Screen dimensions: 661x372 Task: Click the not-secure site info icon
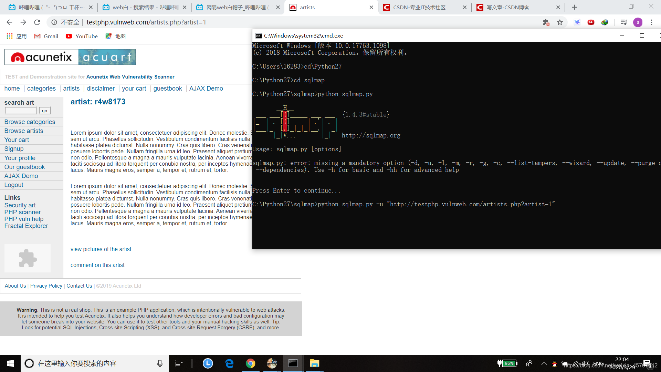pos(54,22)
